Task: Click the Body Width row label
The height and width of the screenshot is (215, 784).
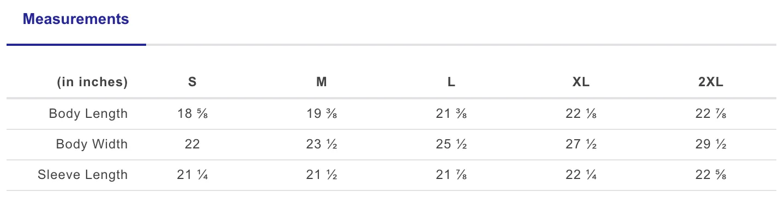Action: pyautogui.click(x=92, y=144)
